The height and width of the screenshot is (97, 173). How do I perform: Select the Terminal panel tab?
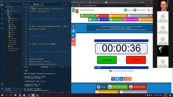(26, 67)
